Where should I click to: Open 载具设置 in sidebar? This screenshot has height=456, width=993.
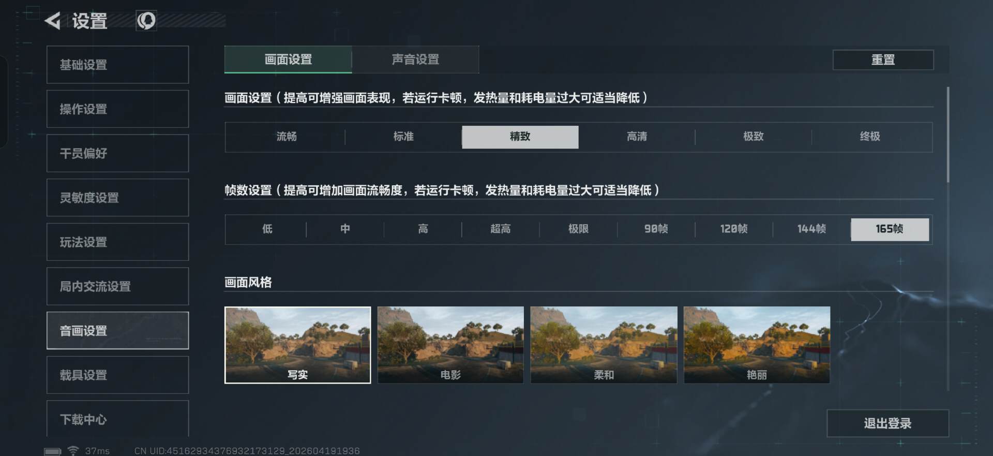tap(117, 375)
